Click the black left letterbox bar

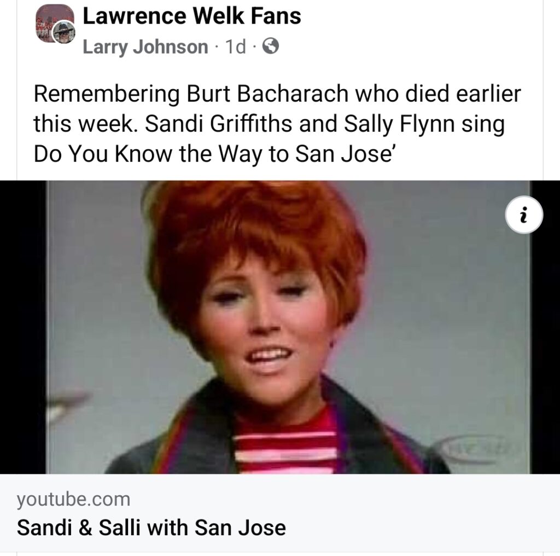(23, 327)
